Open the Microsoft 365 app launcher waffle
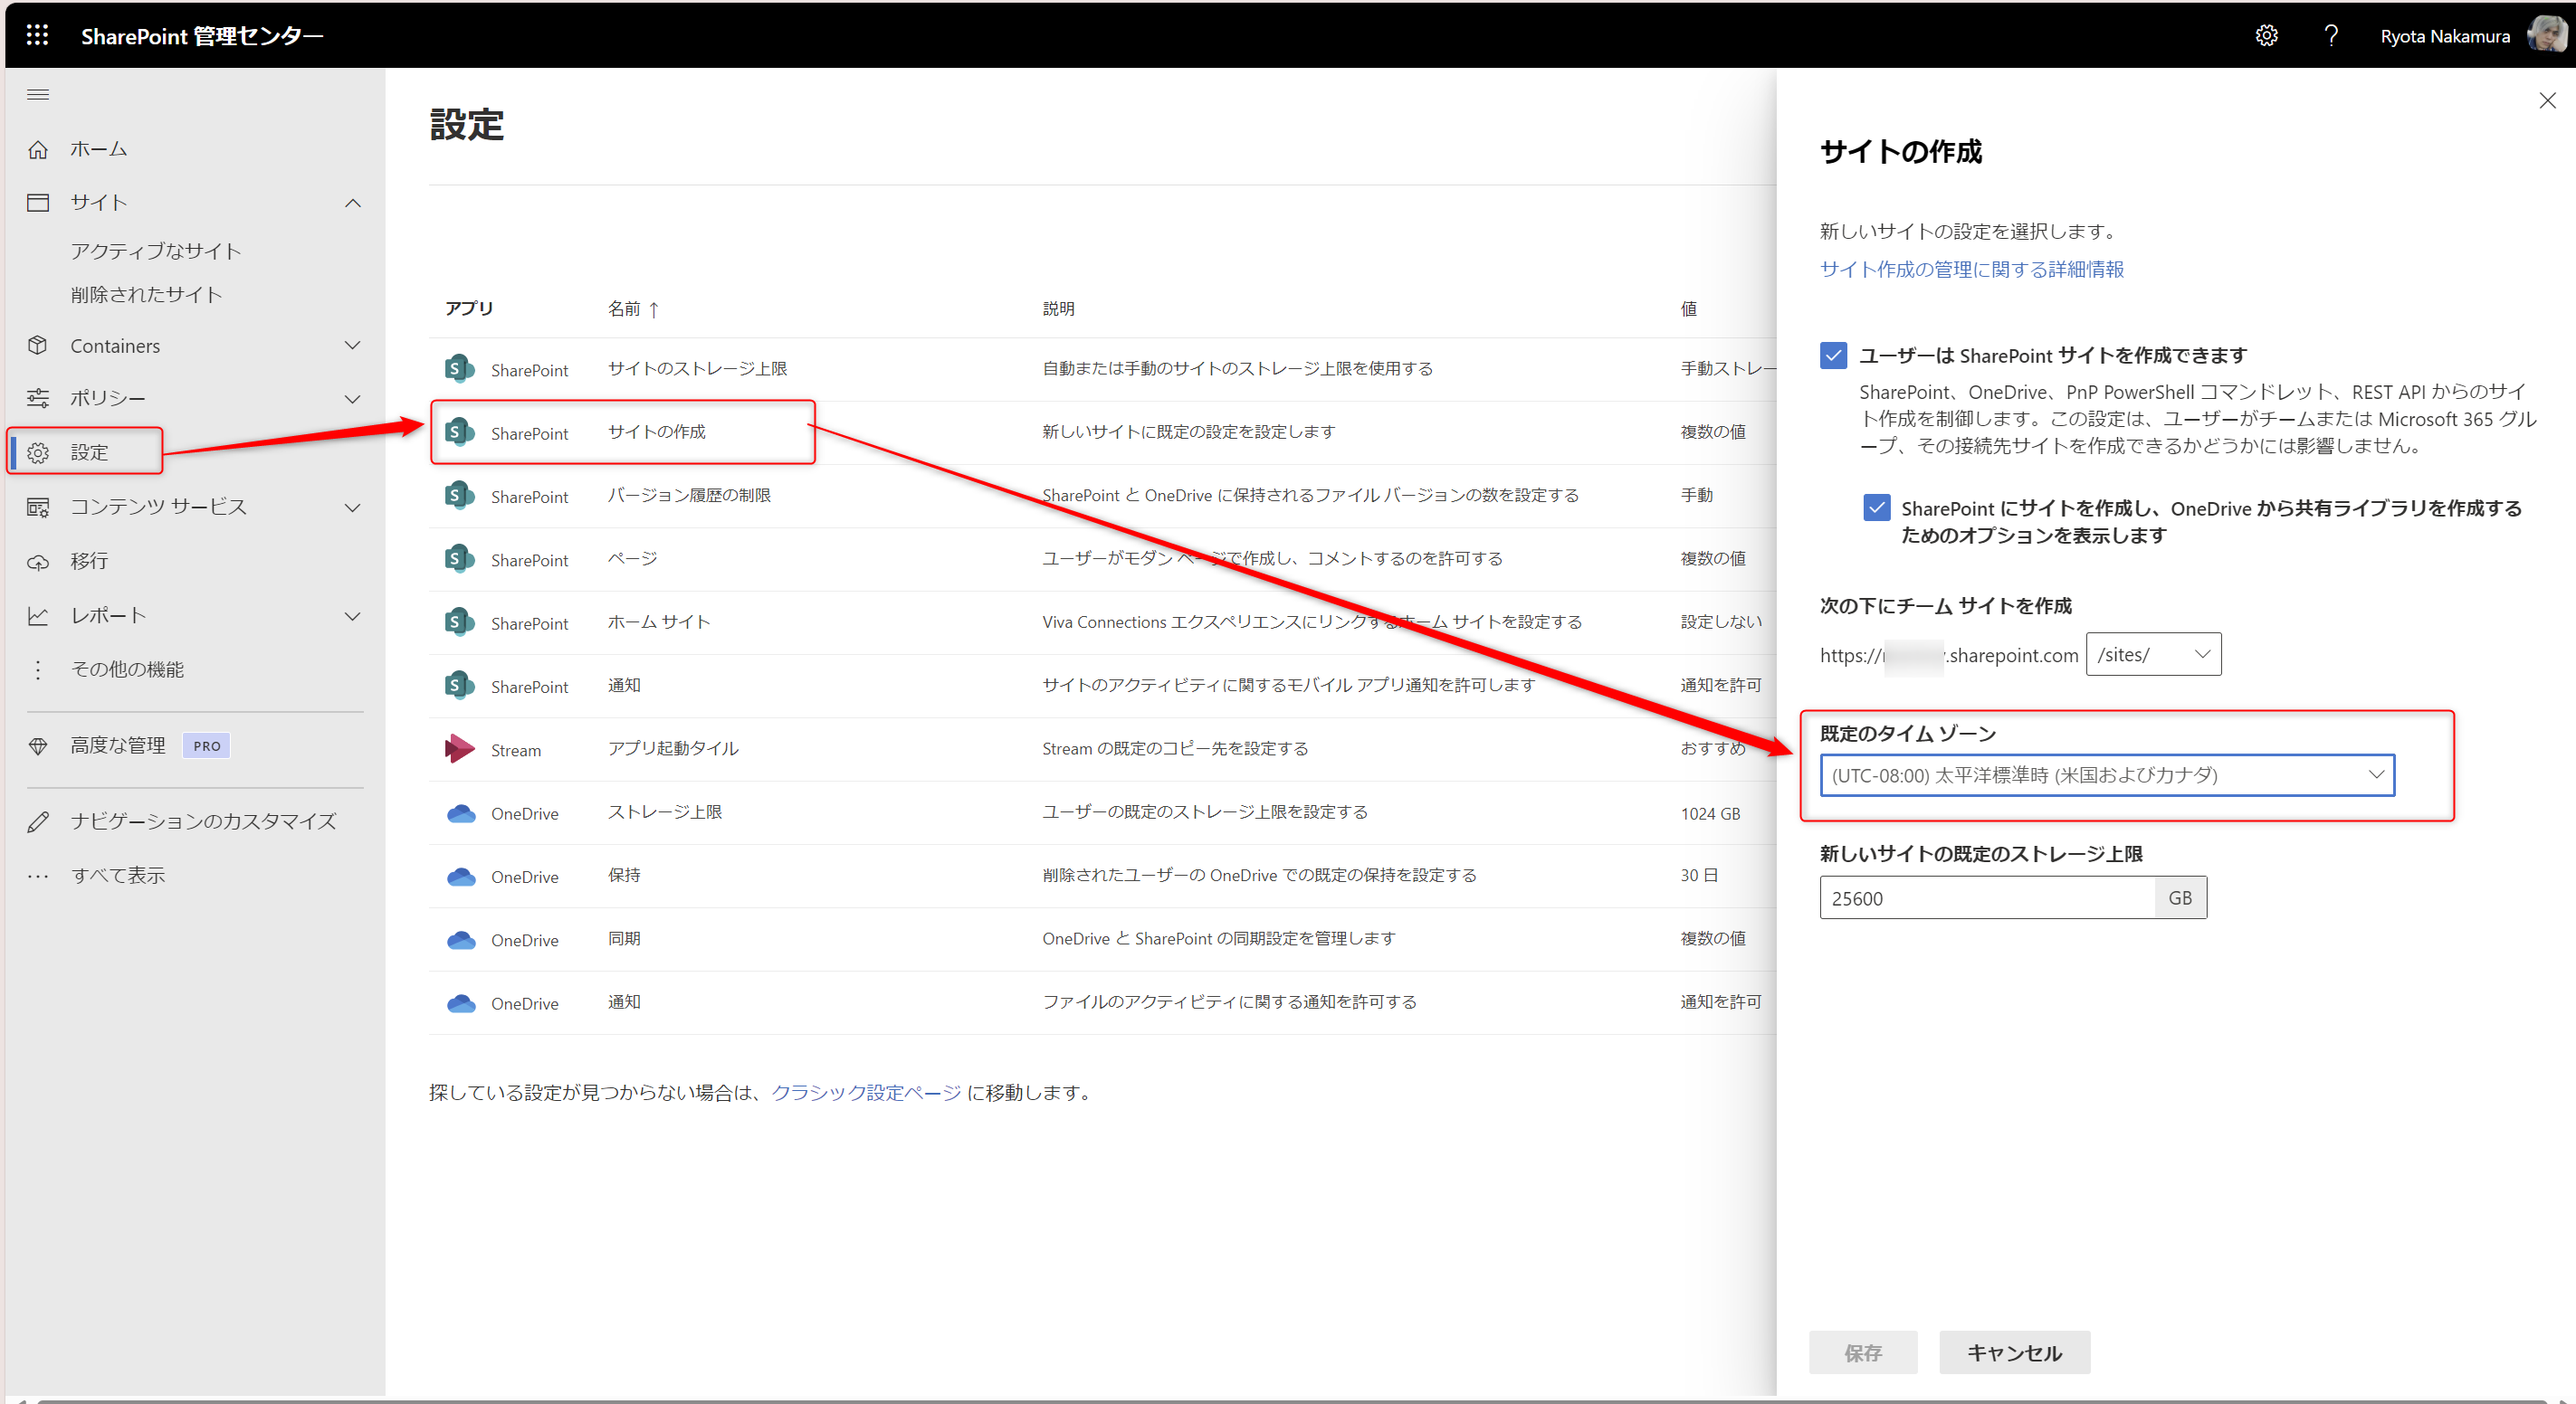2576x1404 pixels. click(x=37, y=34)
